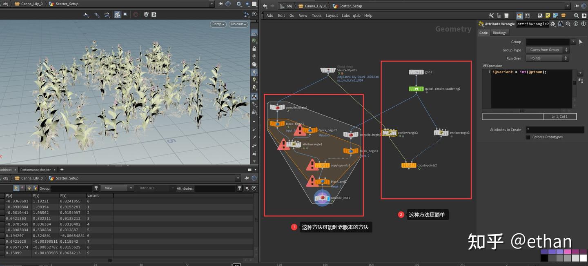Click the Houdini help question mark icon in Attribute Wrangle header
This screenshot has width=588, height=266.
[584, 24]
